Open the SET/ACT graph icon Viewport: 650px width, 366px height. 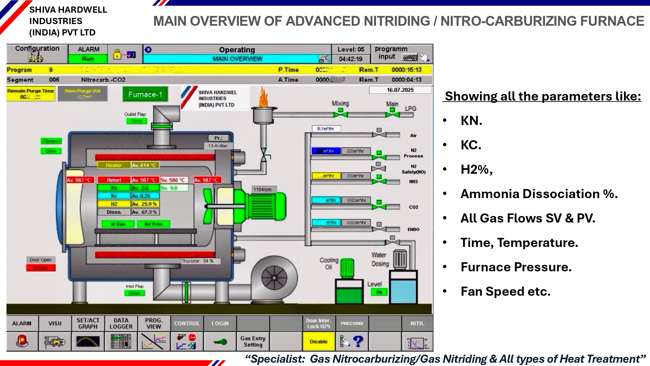pyautogui.click(x=88, y=341)
